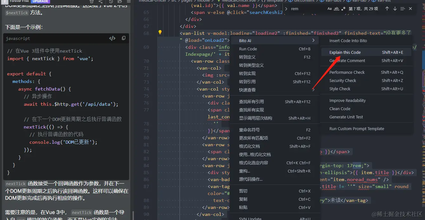
Task: Open the history icon in Bito header
Action: click(x=111, y=2)
